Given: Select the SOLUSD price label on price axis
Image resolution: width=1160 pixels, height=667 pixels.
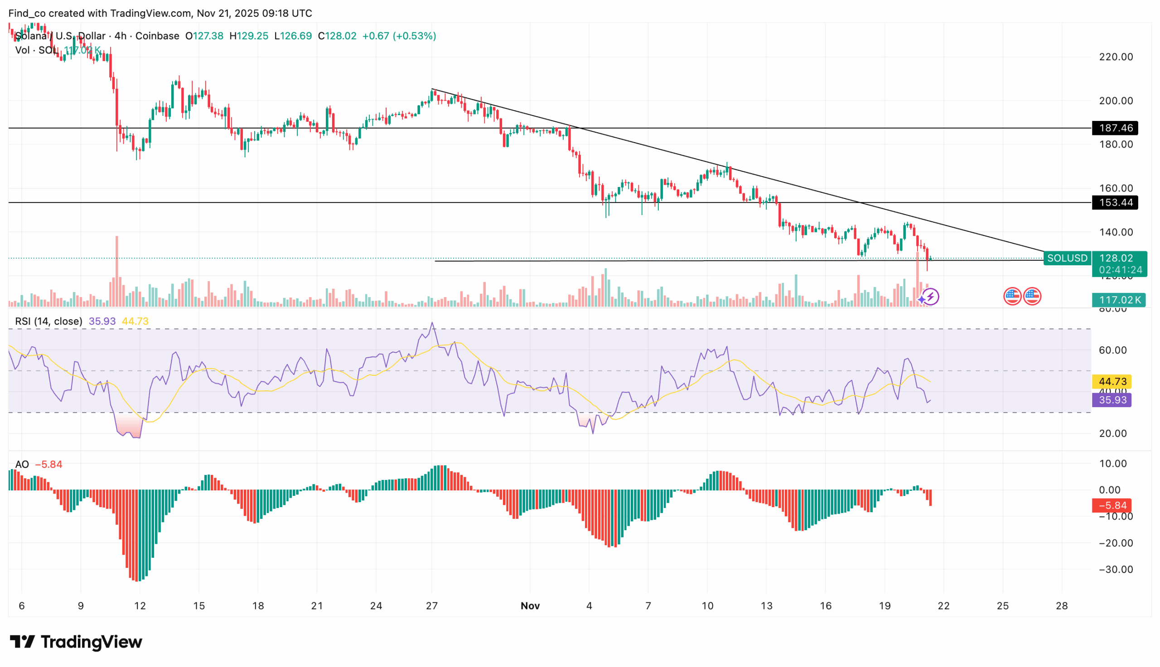Looking at the screenshot, I should click(x=1067, y=258).
